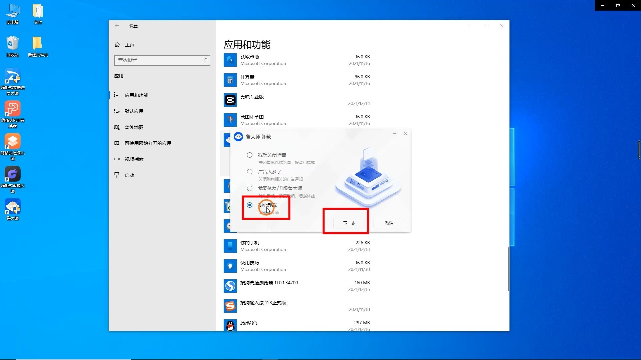641x360 pixels.
Task: Select the 使用技巧 app entry
Action: pos(297,266)
